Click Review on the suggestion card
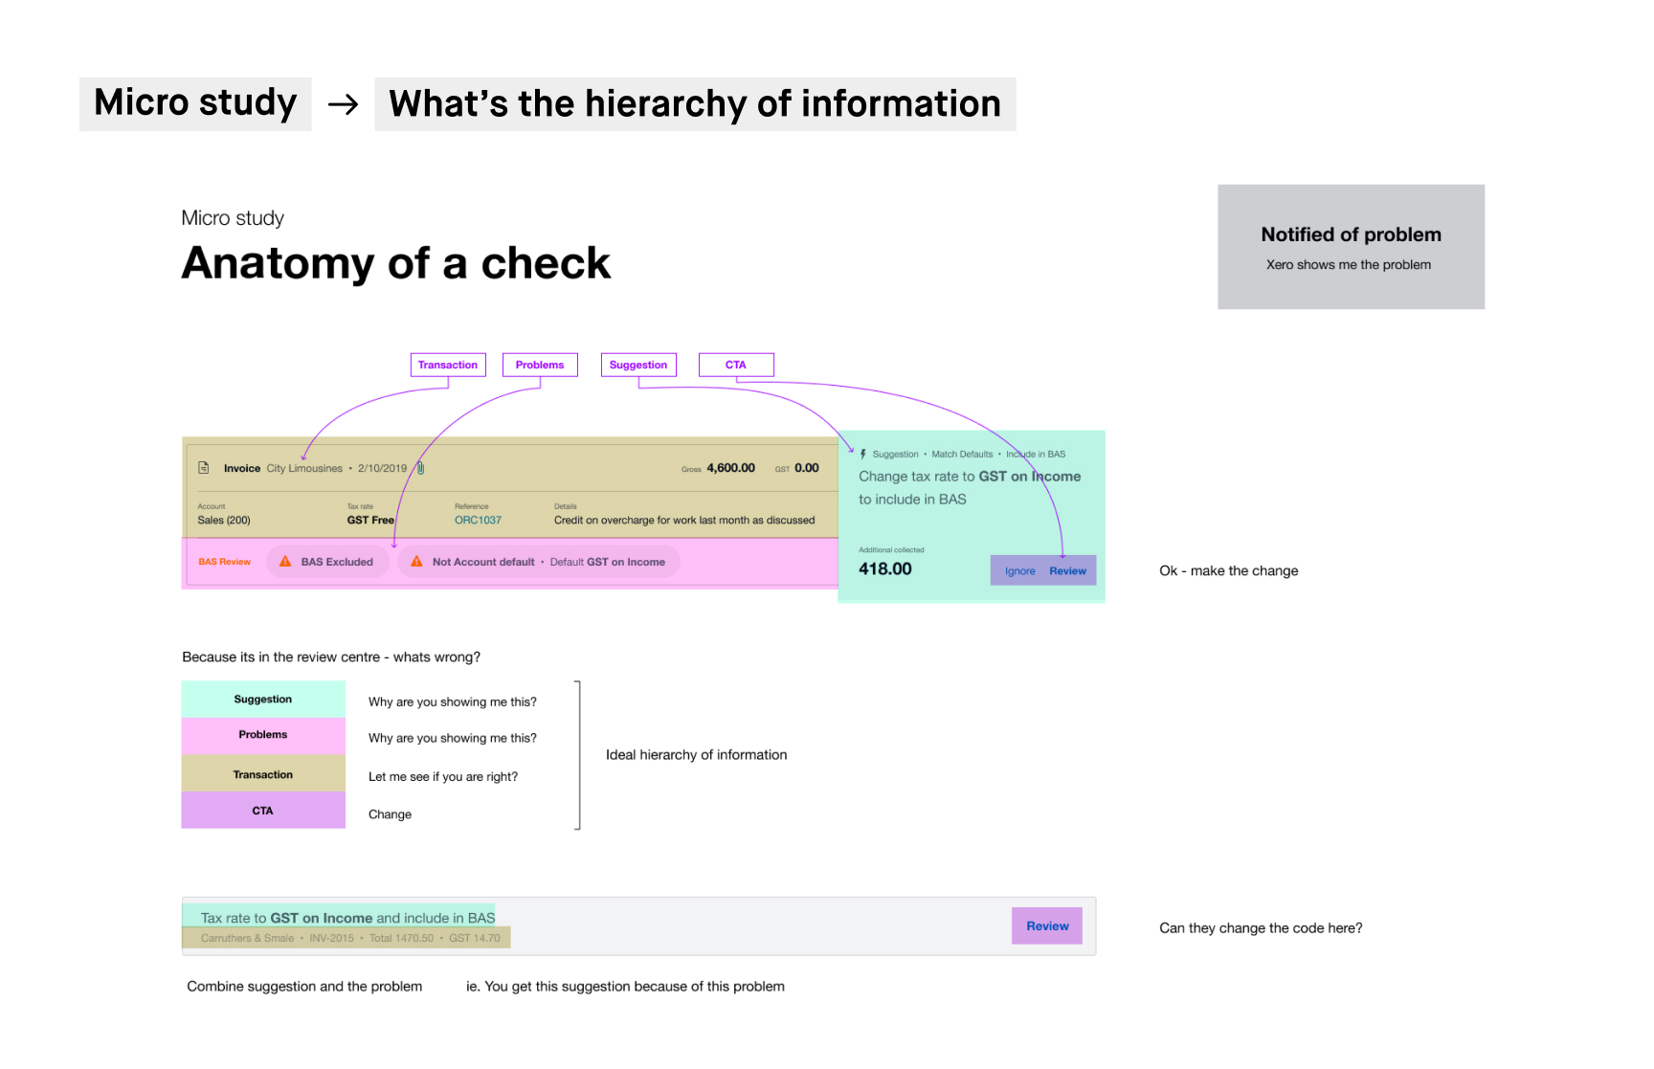Viewport: 1654px width, 1069px height. pos(1067,569)
